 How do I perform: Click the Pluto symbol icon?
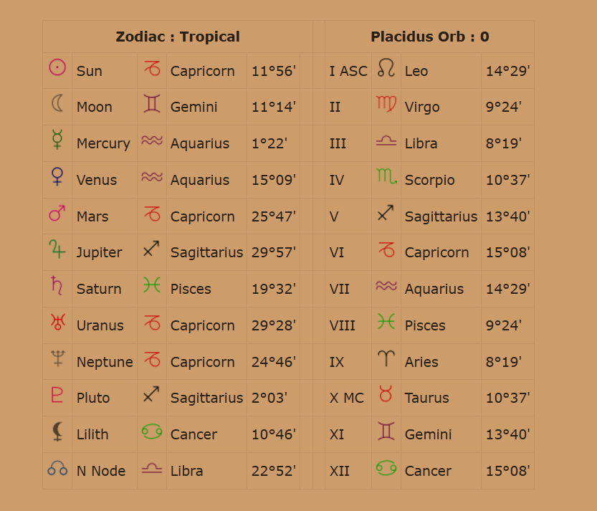click(57, 394)
